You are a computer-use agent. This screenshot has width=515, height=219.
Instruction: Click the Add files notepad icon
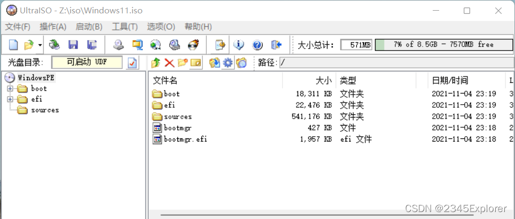coord(220,45)
